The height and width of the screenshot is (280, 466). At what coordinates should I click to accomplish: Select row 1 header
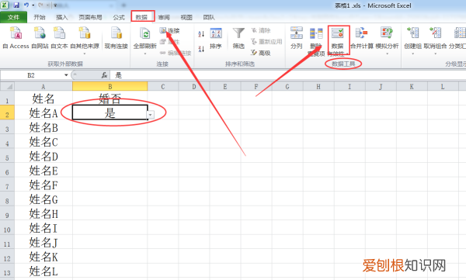pyautogui.click(x=7, y=99)
